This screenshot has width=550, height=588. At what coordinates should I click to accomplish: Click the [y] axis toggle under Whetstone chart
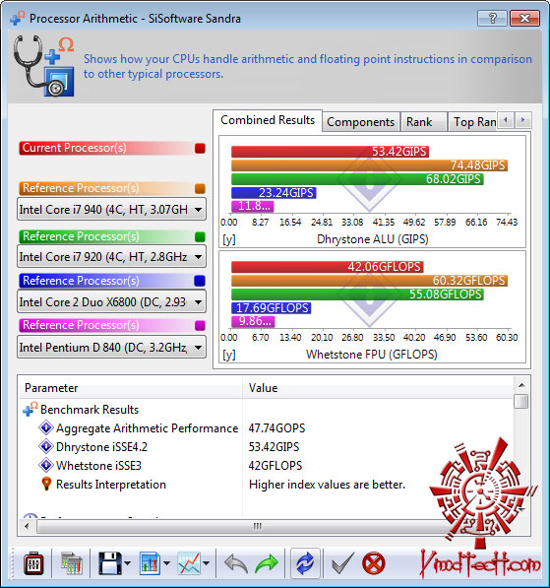229,355
